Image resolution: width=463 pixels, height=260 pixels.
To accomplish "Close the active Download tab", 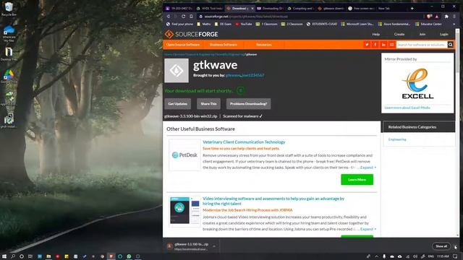I will point(252,8).
